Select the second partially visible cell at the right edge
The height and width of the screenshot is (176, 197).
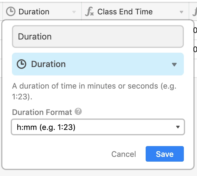(x=195, y=49)
